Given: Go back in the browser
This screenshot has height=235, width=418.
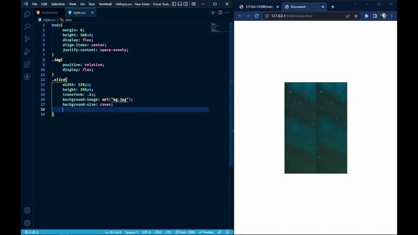Looking at the screenshot, I should point(240,16).
